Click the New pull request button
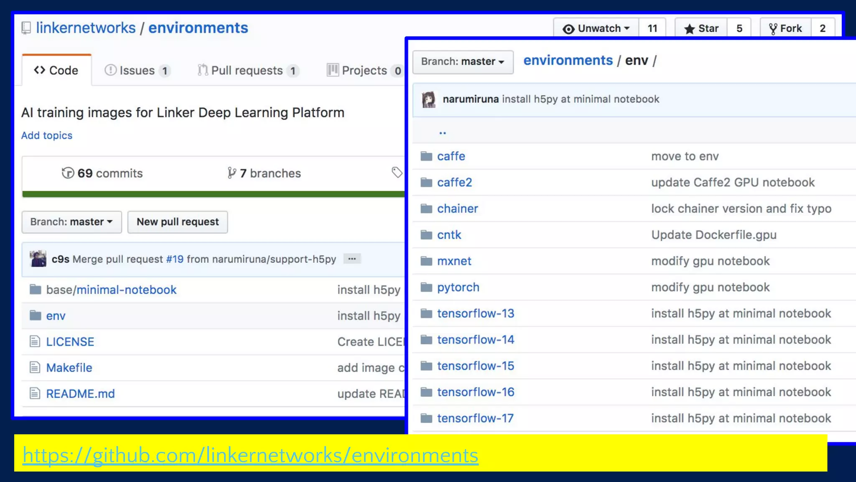The height and width of the screenshot is (482, 856). 178,222
